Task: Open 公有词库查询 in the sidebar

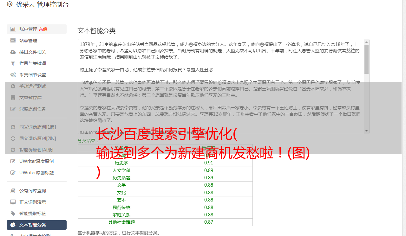Action: [36, 191]
